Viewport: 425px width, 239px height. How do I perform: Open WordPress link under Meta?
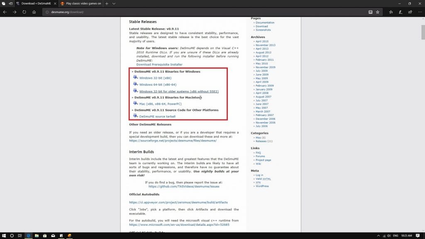[x=262, y=186]
